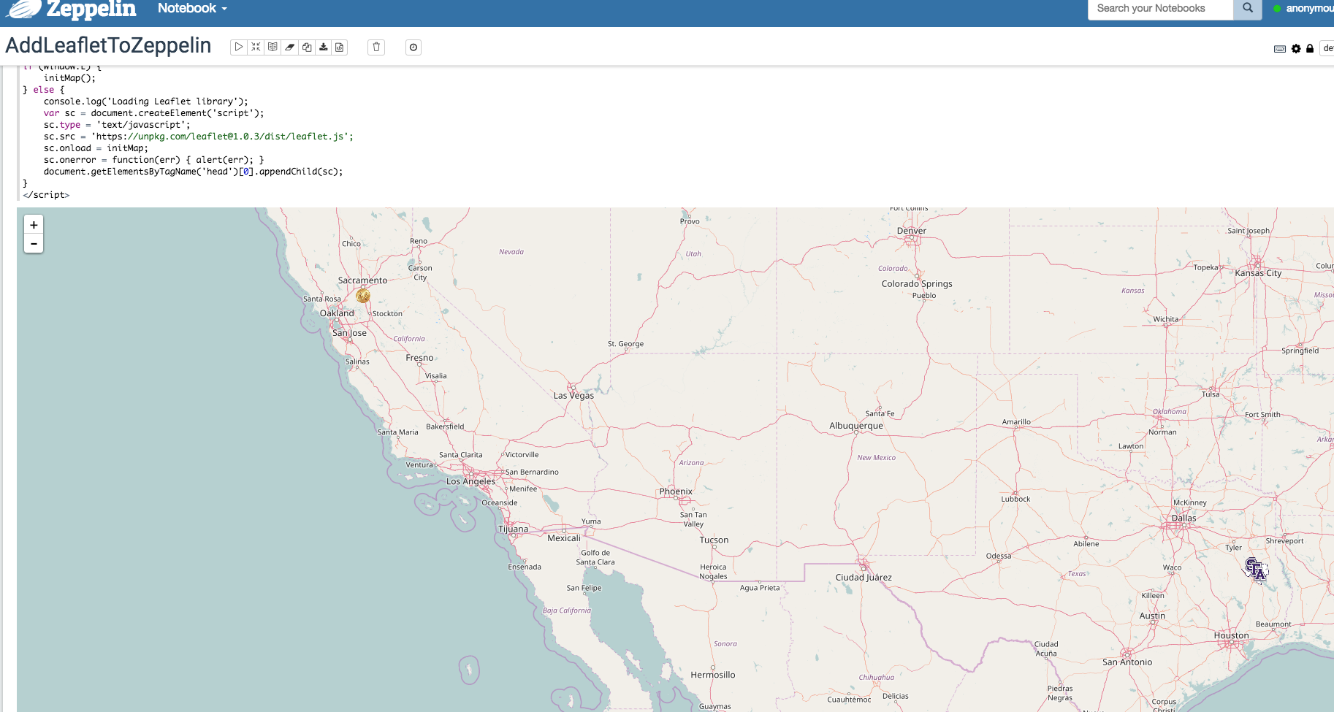Clear all output using the eraser icon
Image resolution: width=1334 pixels, height=712 pixels.
point(290,47)
